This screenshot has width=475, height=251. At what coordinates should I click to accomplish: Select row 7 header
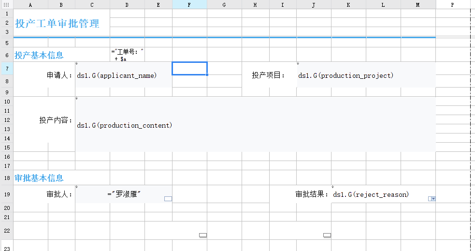[7, 68]
